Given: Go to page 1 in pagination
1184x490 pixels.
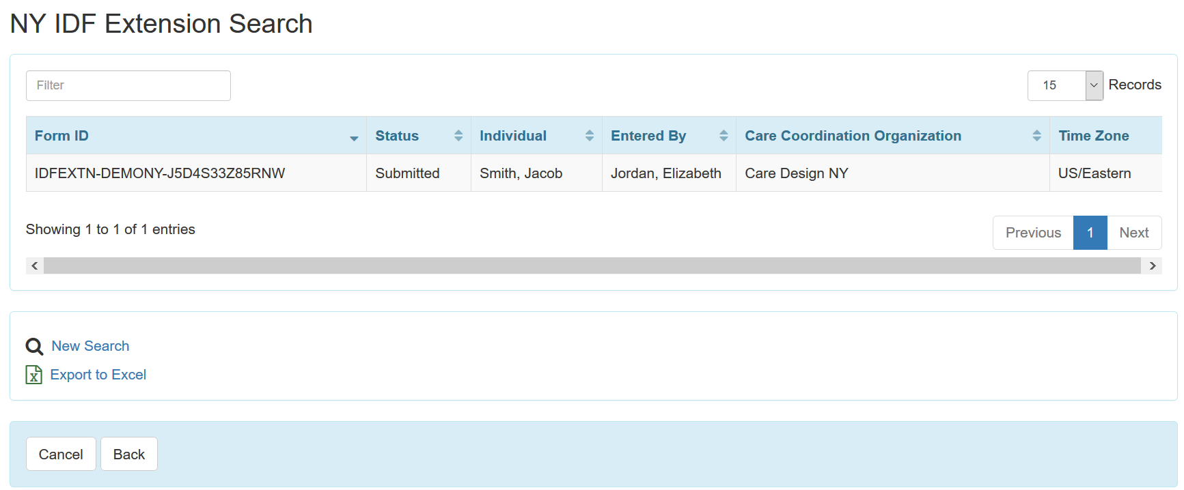Looking at the screenshot, I should pyautogui.click(x=1090, y=233).
